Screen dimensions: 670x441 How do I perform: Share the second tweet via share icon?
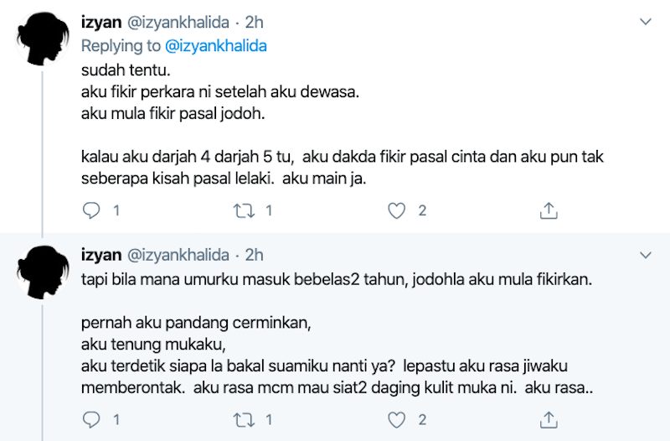(x=549, y=418)
